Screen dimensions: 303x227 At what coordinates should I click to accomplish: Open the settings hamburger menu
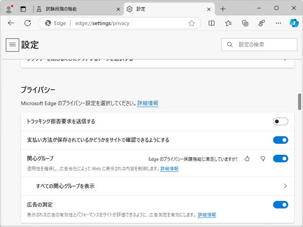click(12, 45)
